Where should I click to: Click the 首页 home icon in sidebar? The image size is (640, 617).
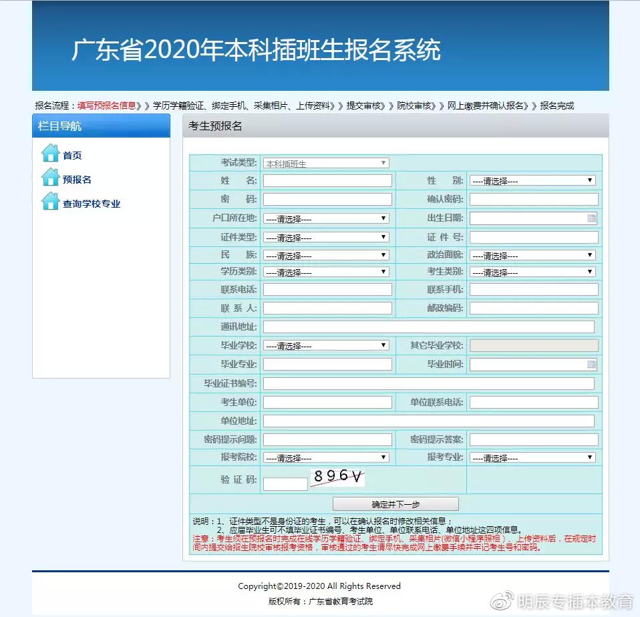(x=52, y=154)
